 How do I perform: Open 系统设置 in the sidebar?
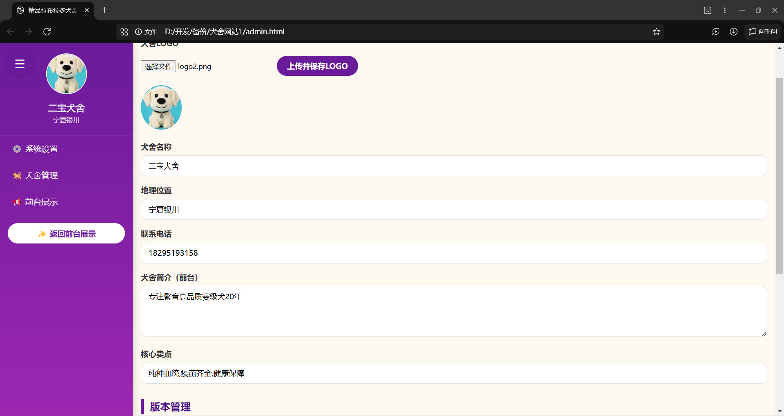point(41,149)
